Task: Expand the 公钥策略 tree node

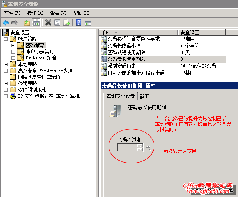Action: (6, 83)
